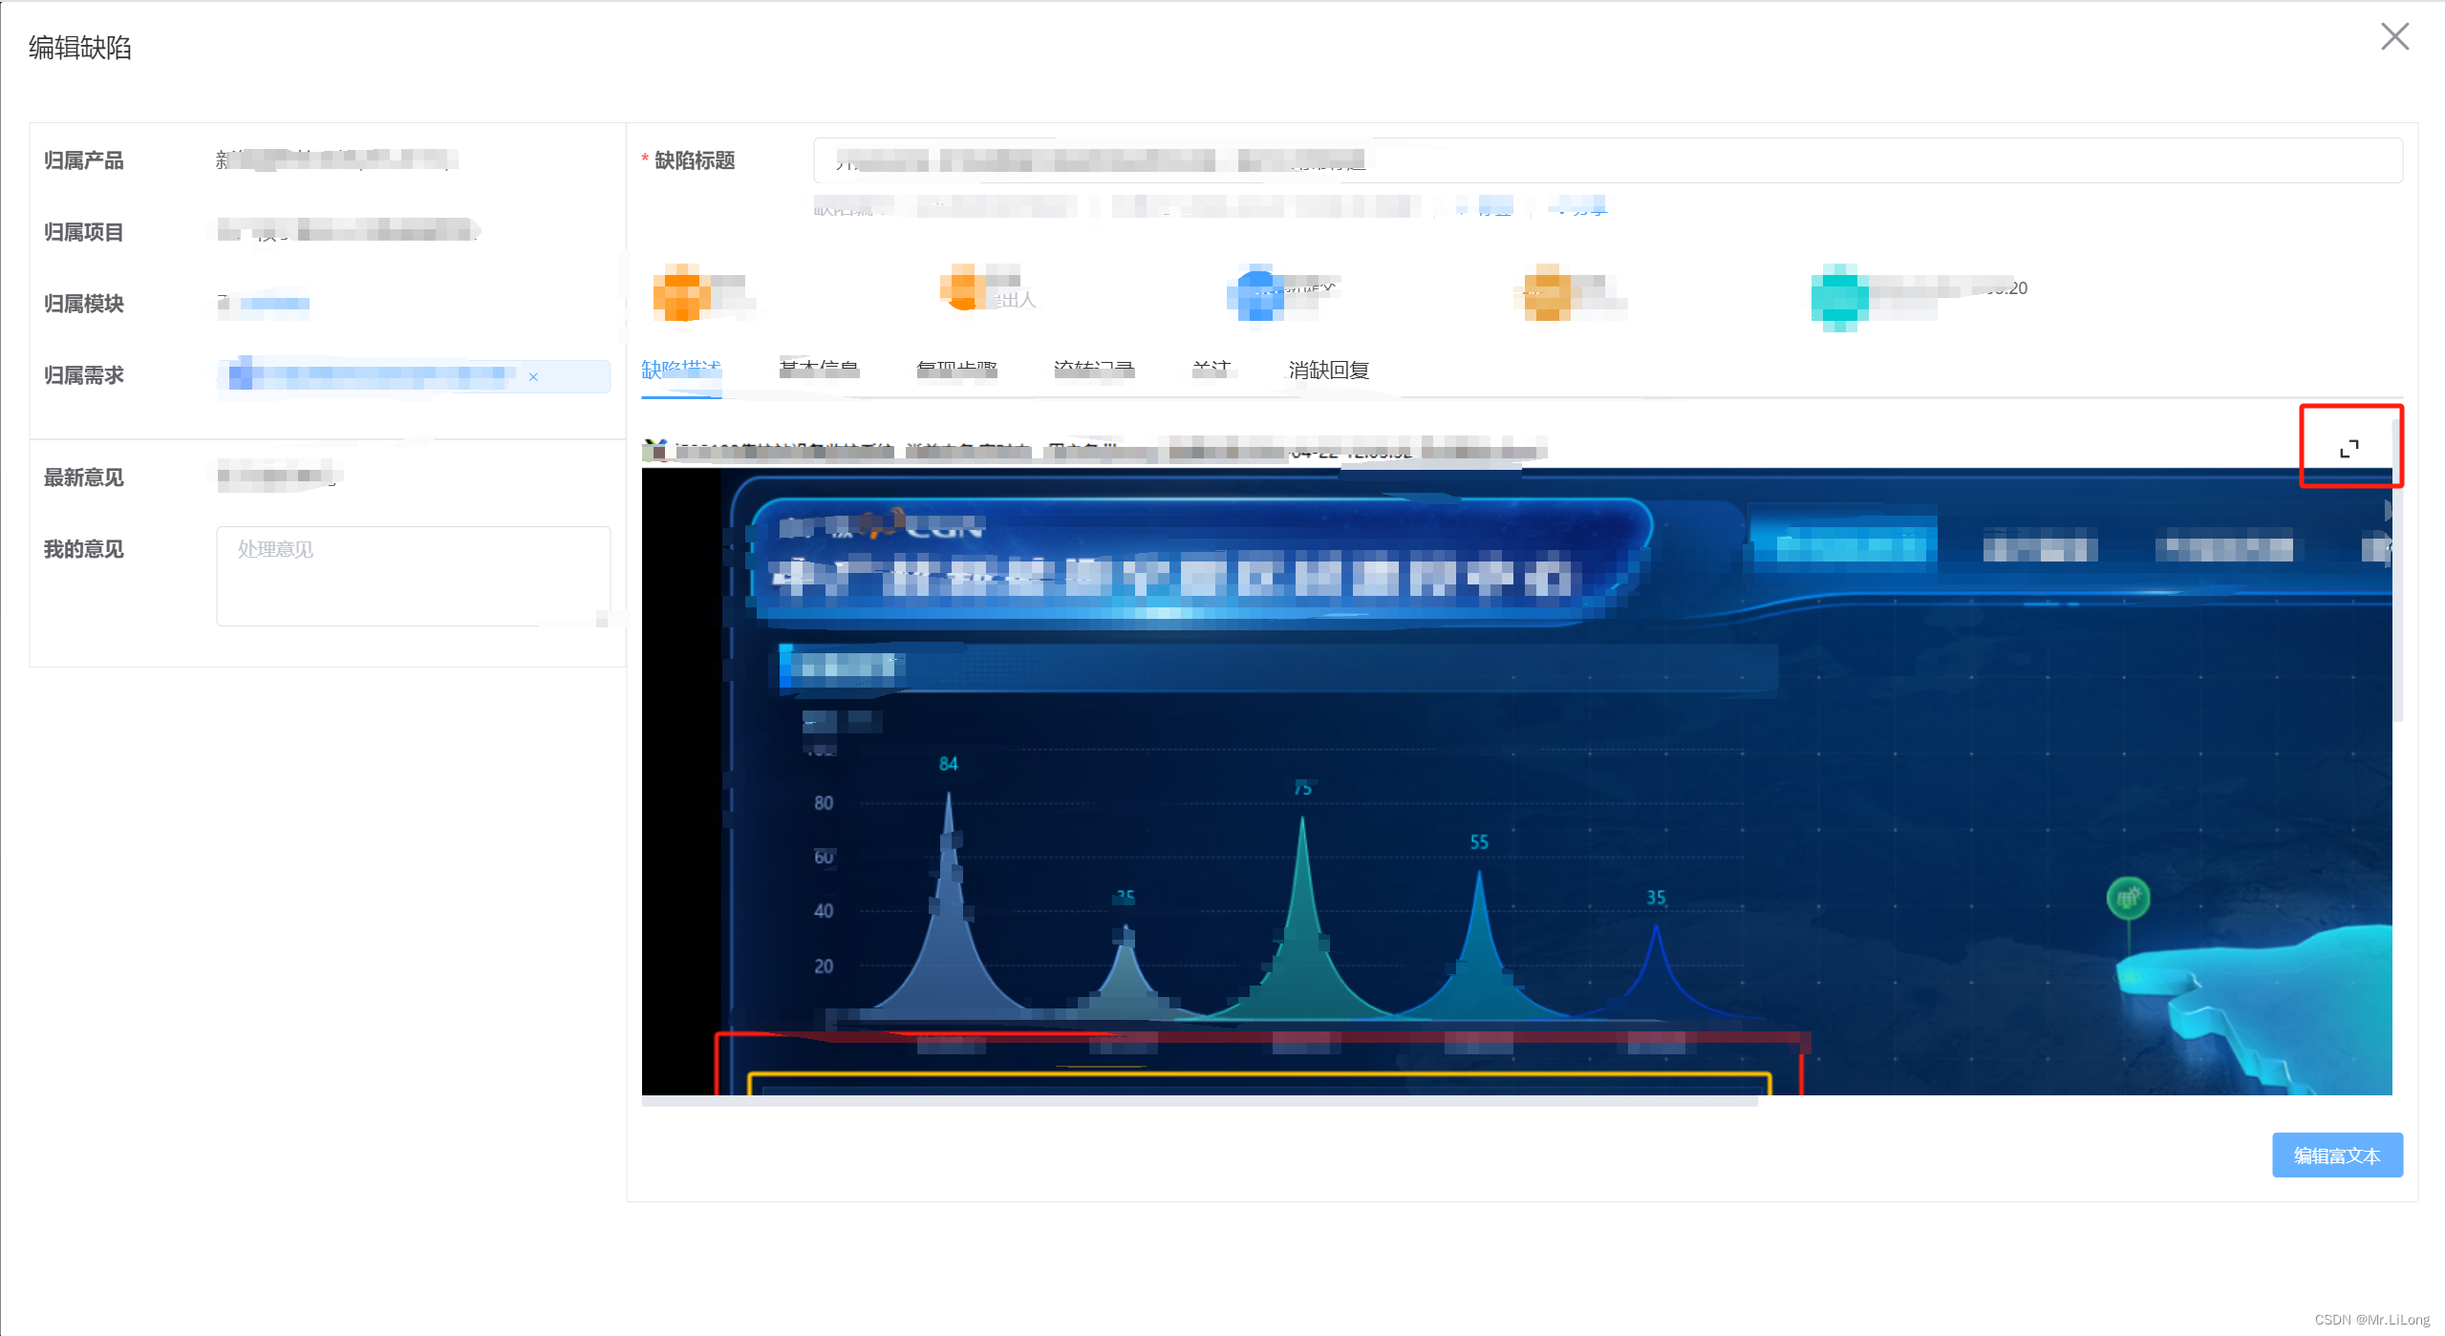Remove the 归属需求 selection with its x

pos(534,377)
